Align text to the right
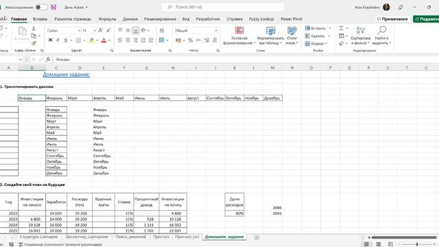 (136, 40)
